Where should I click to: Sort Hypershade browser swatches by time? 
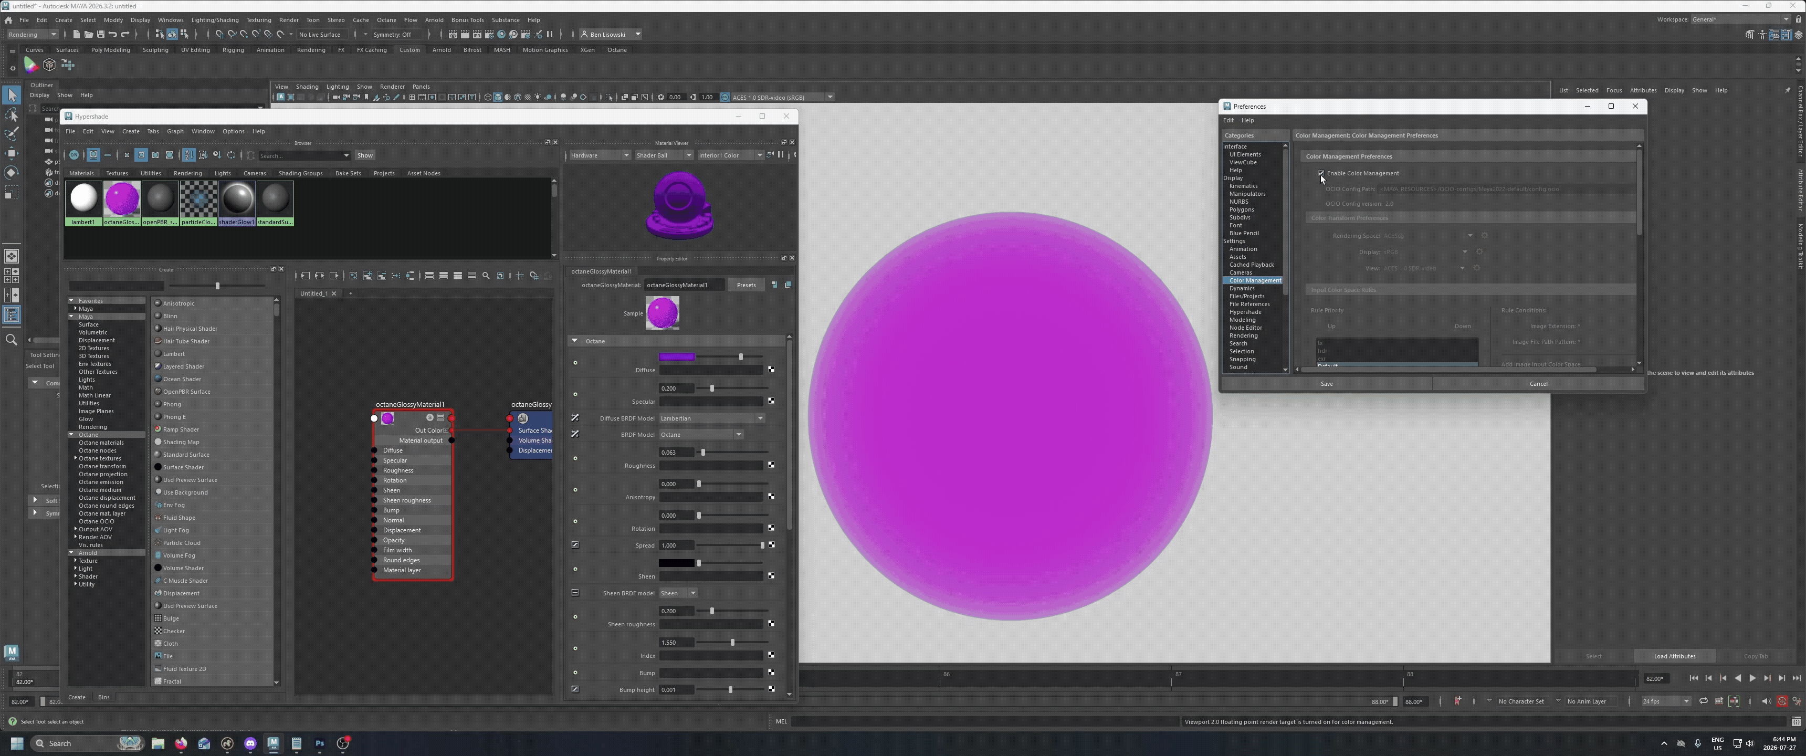tap(217, 155)
